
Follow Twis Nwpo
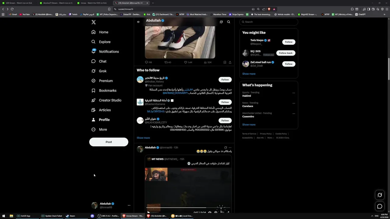tap(289, 42)
